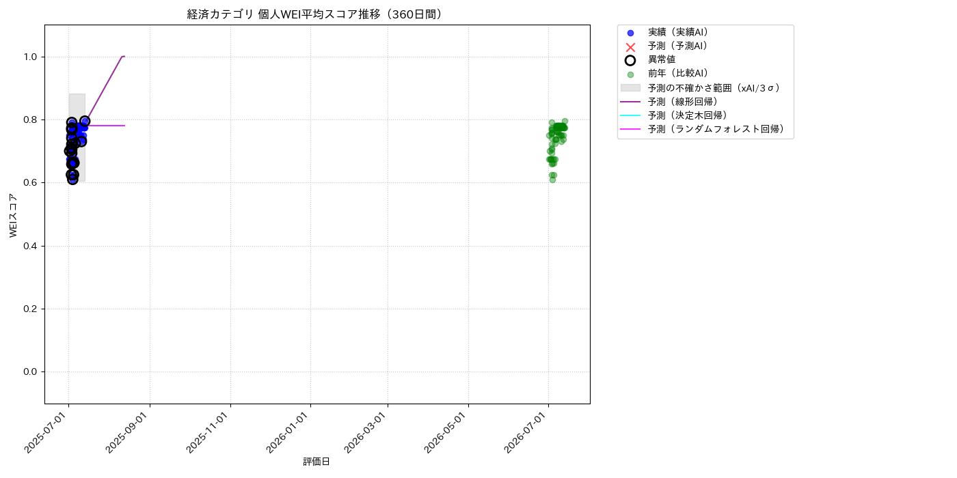
Task: Click the right end of the magenta horizontal forecast line
Action: (x=124, y=126)
